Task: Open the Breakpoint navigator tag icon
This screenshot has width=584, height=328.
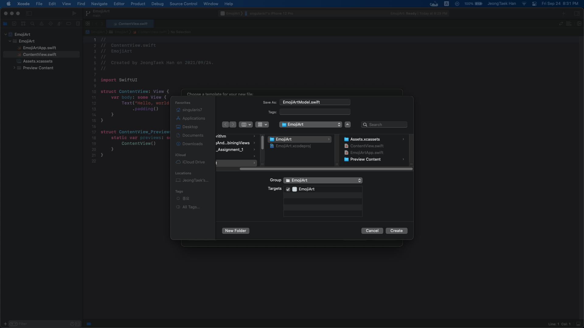Action: 69,24
